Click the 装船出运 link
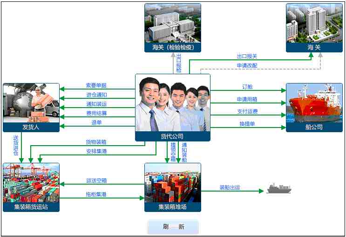The height and width of the screenshot is (237, 346). point(230,187)
